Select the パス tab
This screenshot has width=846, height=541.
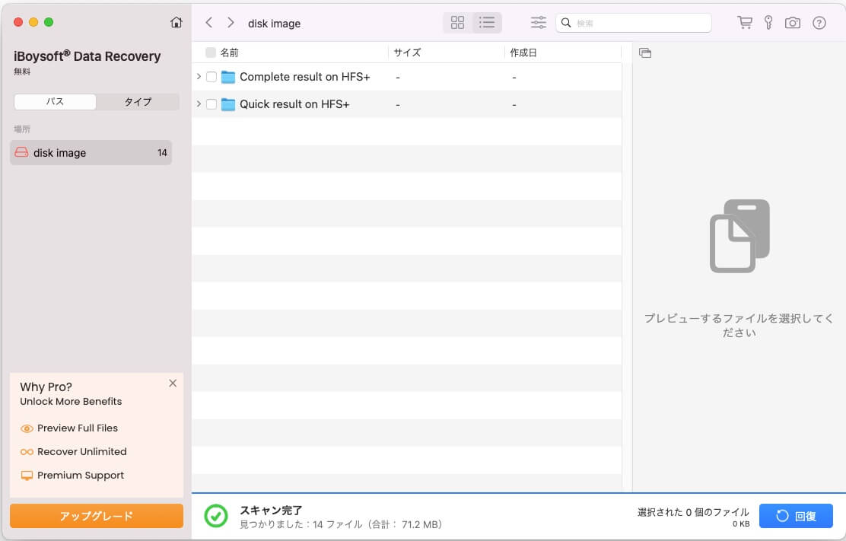pyautogui.click(x=55, y=102)
